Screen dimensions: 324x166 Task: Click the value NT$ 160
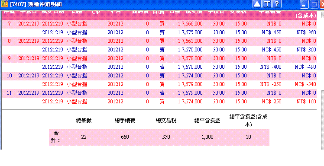pos(306,102)
